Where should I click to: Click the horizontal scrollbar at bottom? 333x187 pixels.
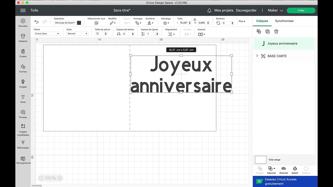coord(37,185)
